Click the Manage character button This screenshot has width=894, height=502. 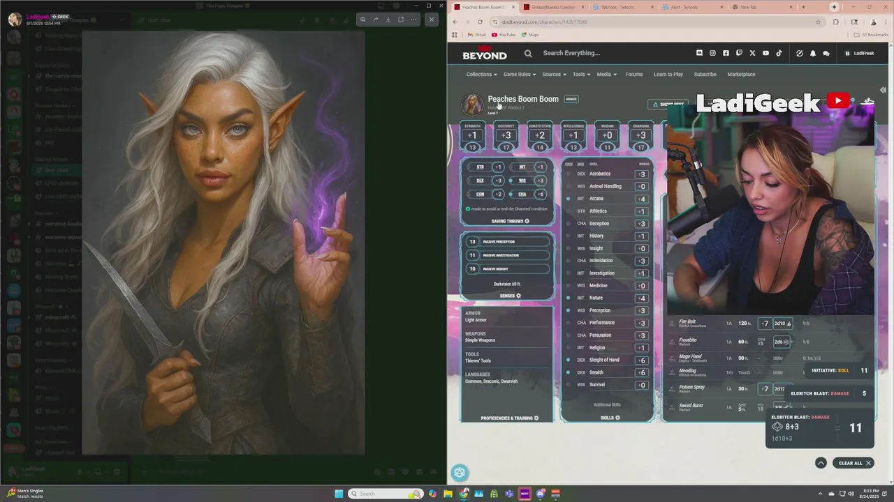click(571, 99)
